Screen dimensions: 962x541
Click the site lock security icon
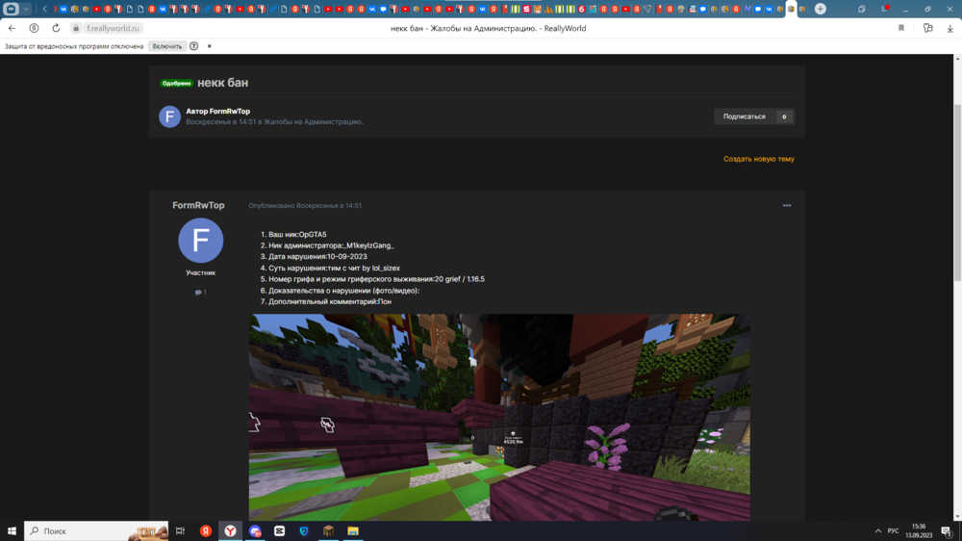pyautogui.click(x=76, y=28)
